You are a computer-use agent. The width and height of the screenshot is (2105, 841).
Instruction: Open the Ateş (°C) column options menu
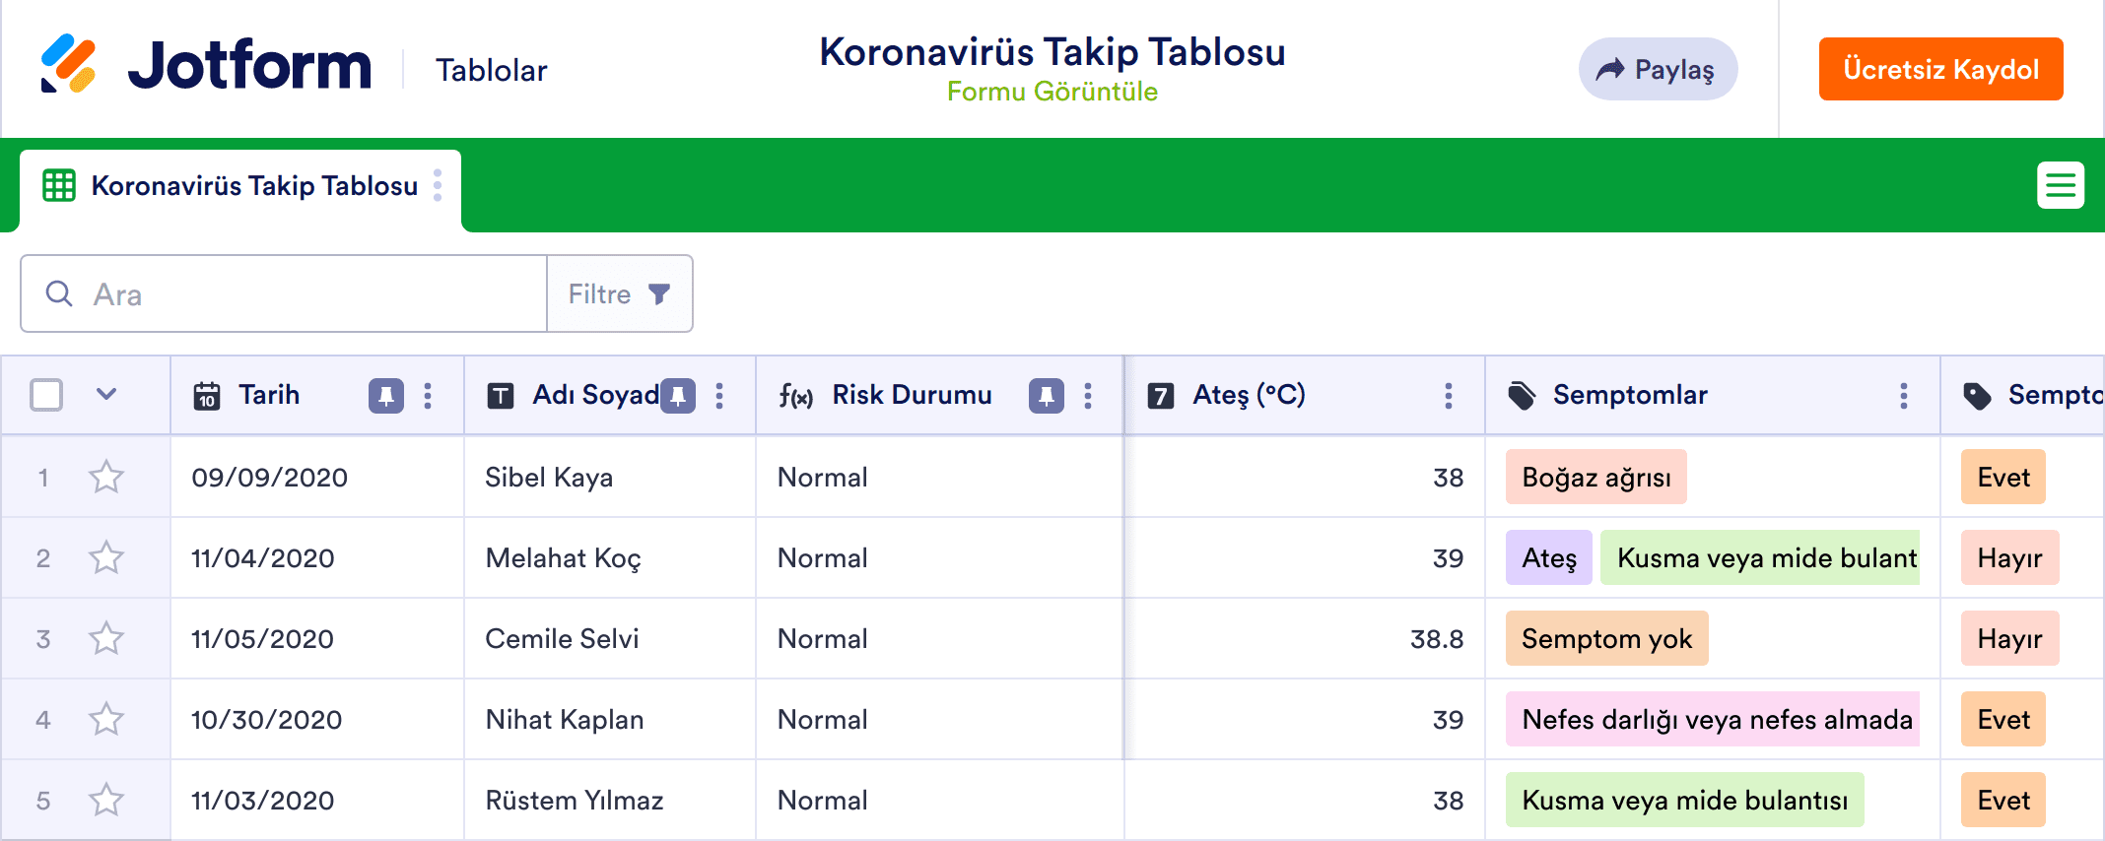[x=1448, y=396]
